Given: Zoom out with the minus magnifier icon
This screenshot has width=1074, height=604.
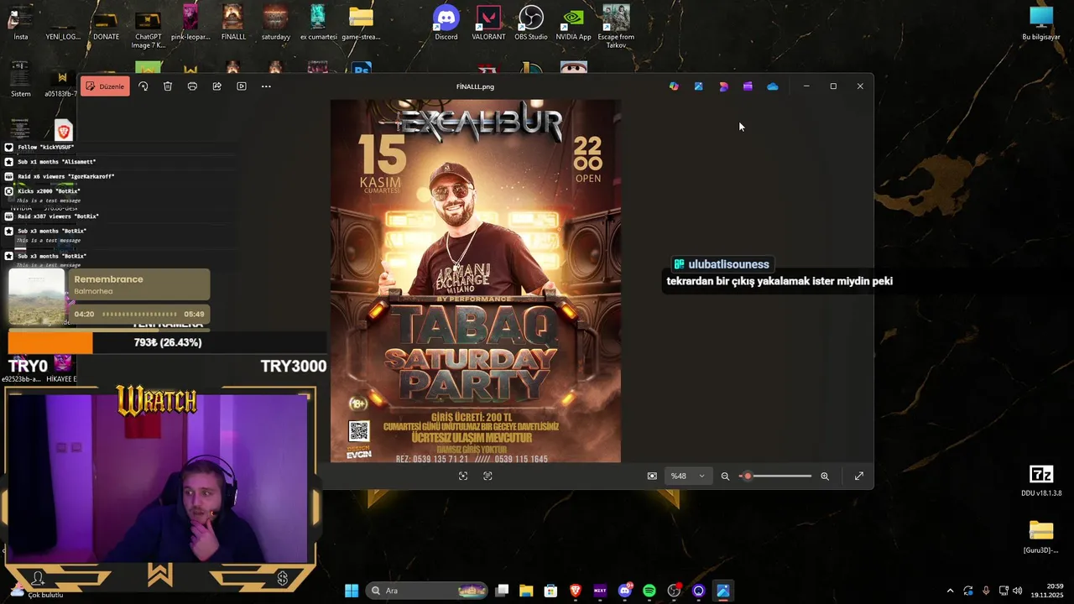Looking at the screenshot, I should (x=725, y=476).
